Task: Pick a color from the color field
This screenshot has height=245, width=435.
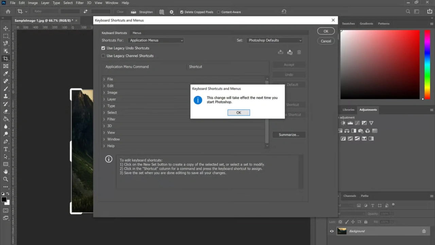Action: coord(380,65)
